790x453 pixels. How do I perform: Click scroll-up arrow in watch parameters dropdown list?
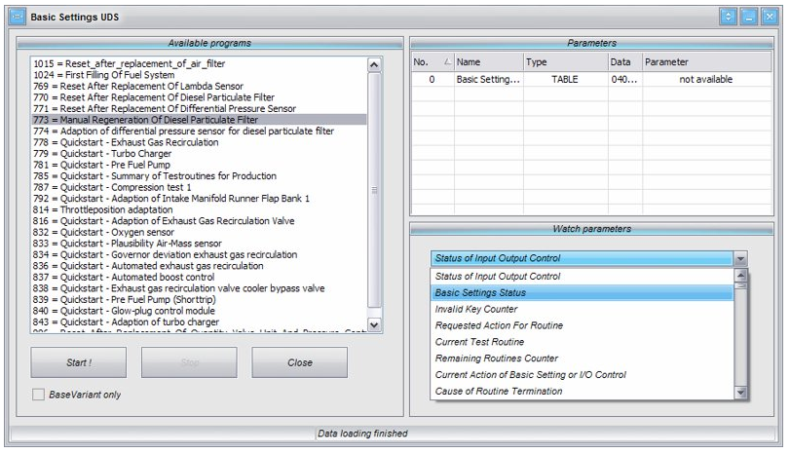pos(740,278)
